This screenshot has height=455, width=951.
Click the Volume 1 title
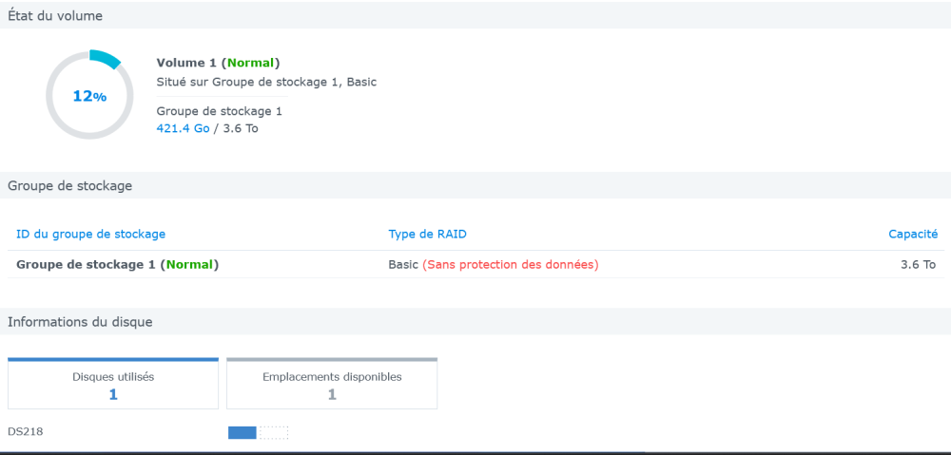[186, 63]
